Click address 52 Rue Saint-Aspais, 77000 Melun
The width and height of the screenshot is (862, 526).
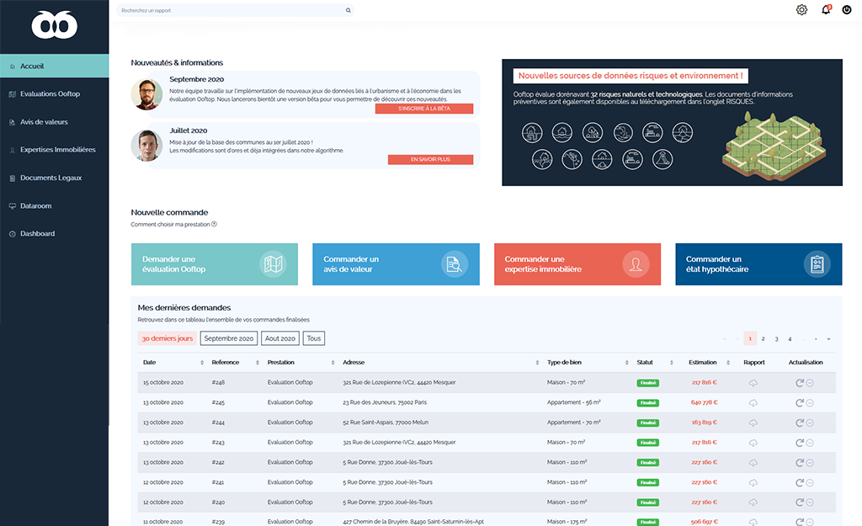point(386,422)
